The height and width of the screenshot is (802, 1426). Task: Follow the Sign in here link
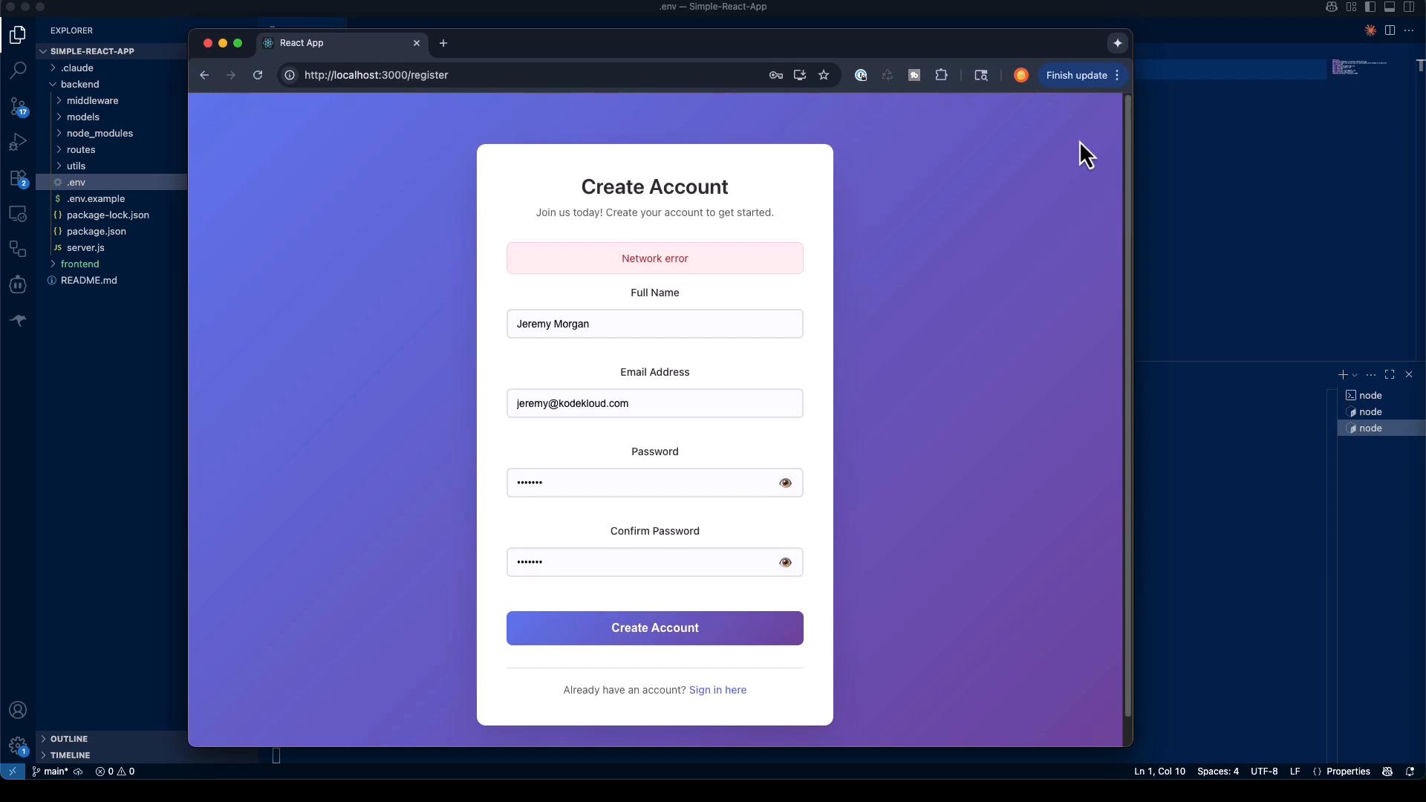pos(717,690)
